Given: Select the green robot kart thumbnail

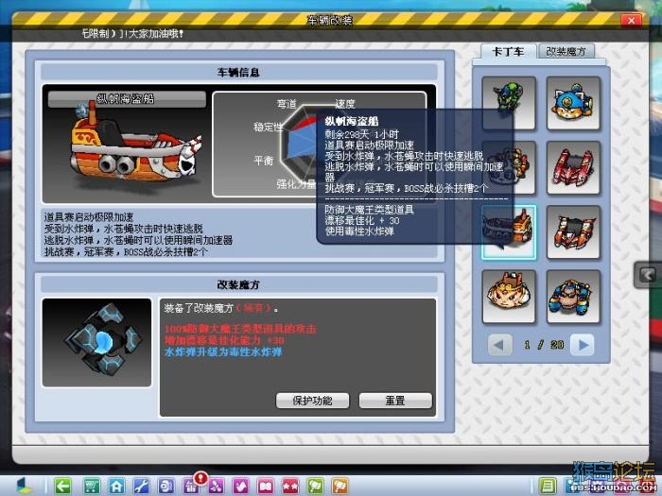Looking at the screenshot, I should (509, 103).
